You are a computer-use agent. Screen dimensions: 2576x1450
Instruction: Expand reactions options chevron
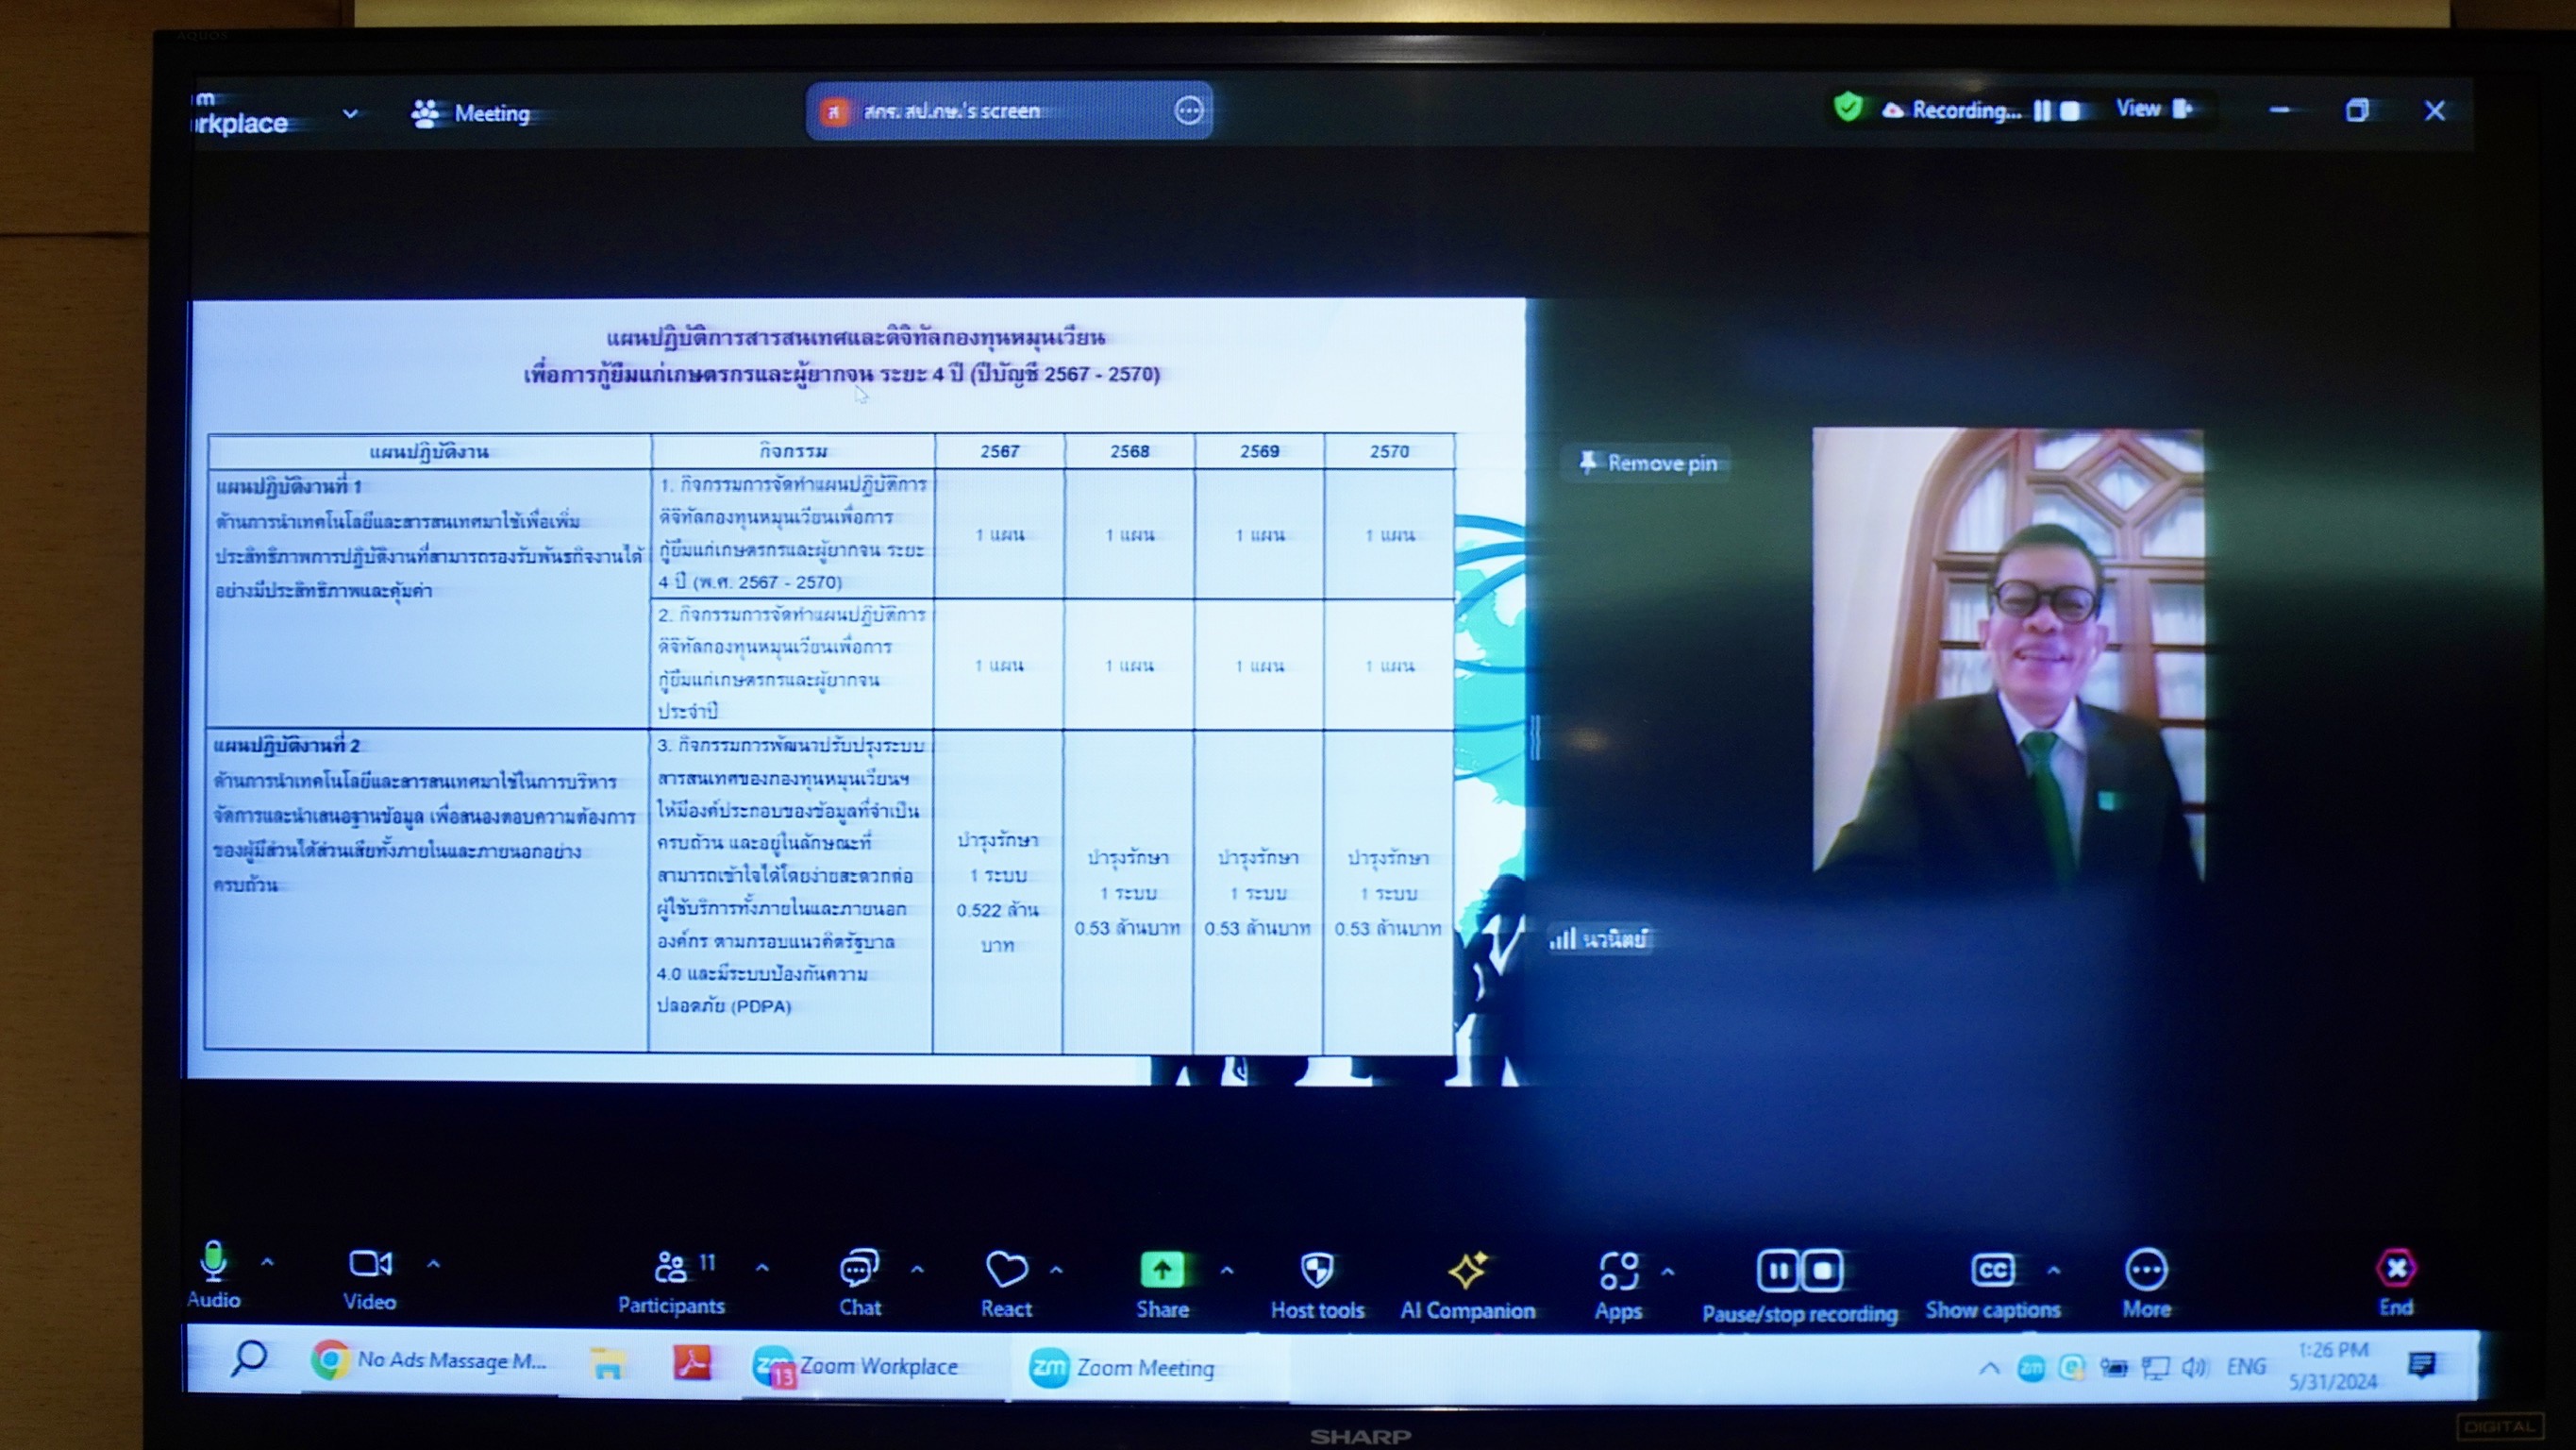[x=1056, y=1271]
